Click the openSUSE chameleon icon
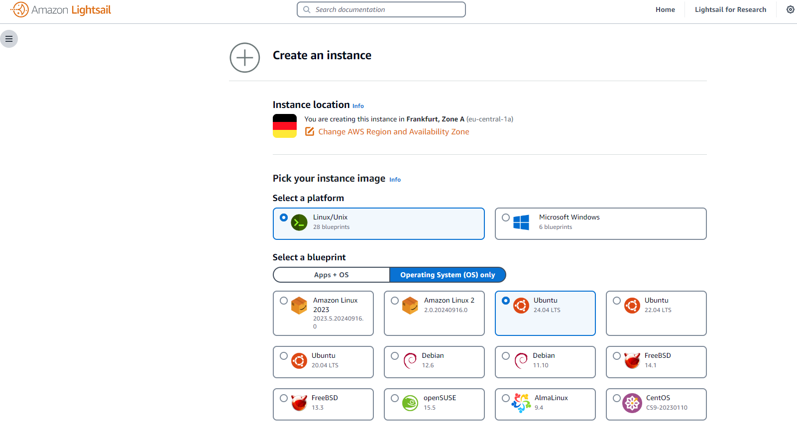 (x=410, y=403)
